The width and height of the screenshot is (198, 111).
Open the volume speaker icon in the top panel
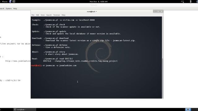pyautogui.click(x=183, y=2)
